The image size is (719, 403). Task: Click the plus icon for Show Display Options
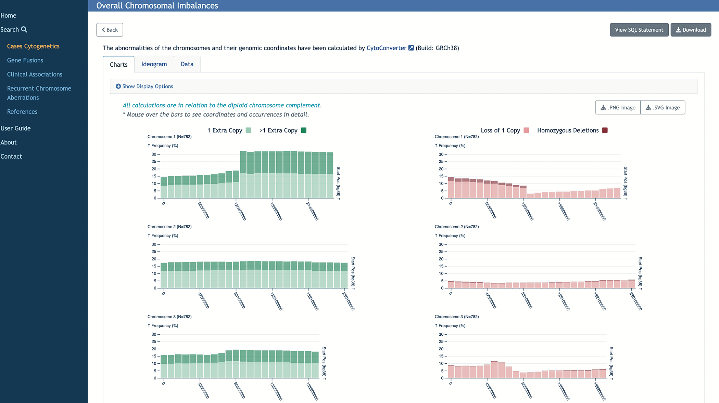pos(118,86)
